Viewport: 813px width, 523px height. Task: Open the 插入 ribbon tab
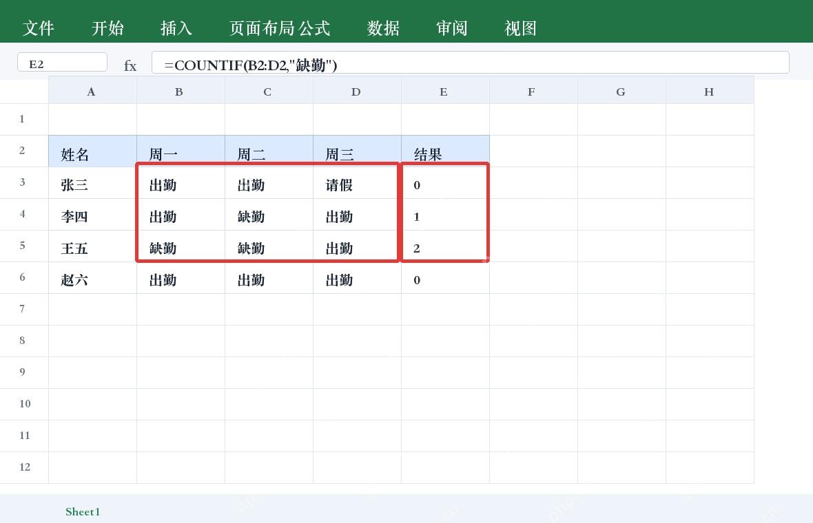(x=176, y=28)
